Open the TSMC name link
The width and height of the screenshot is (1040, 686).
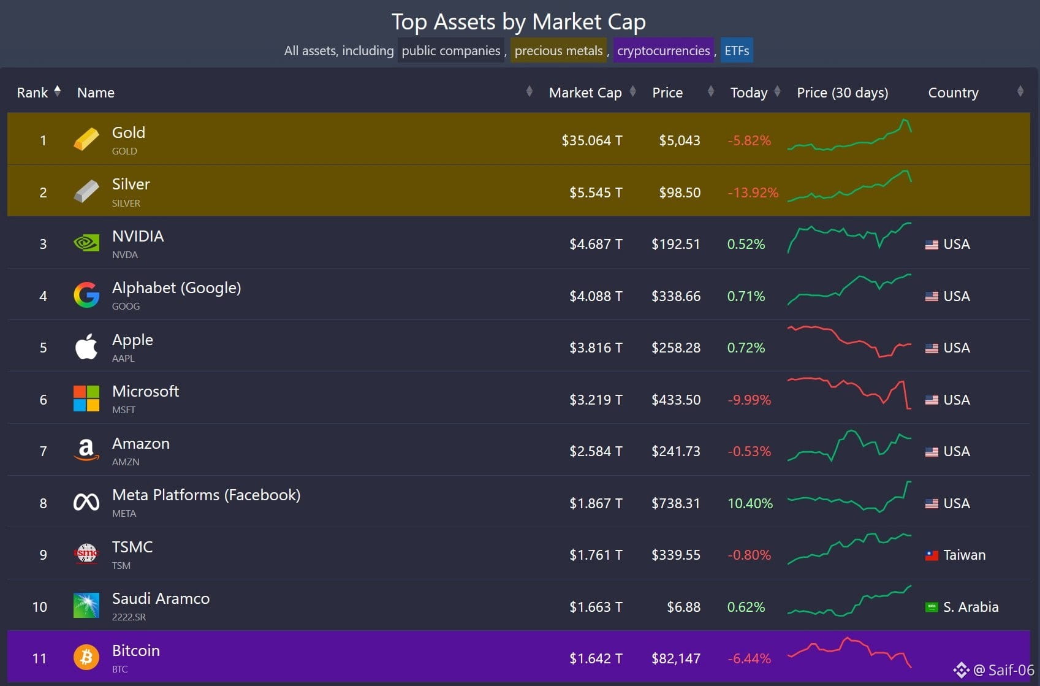[132, 547]
